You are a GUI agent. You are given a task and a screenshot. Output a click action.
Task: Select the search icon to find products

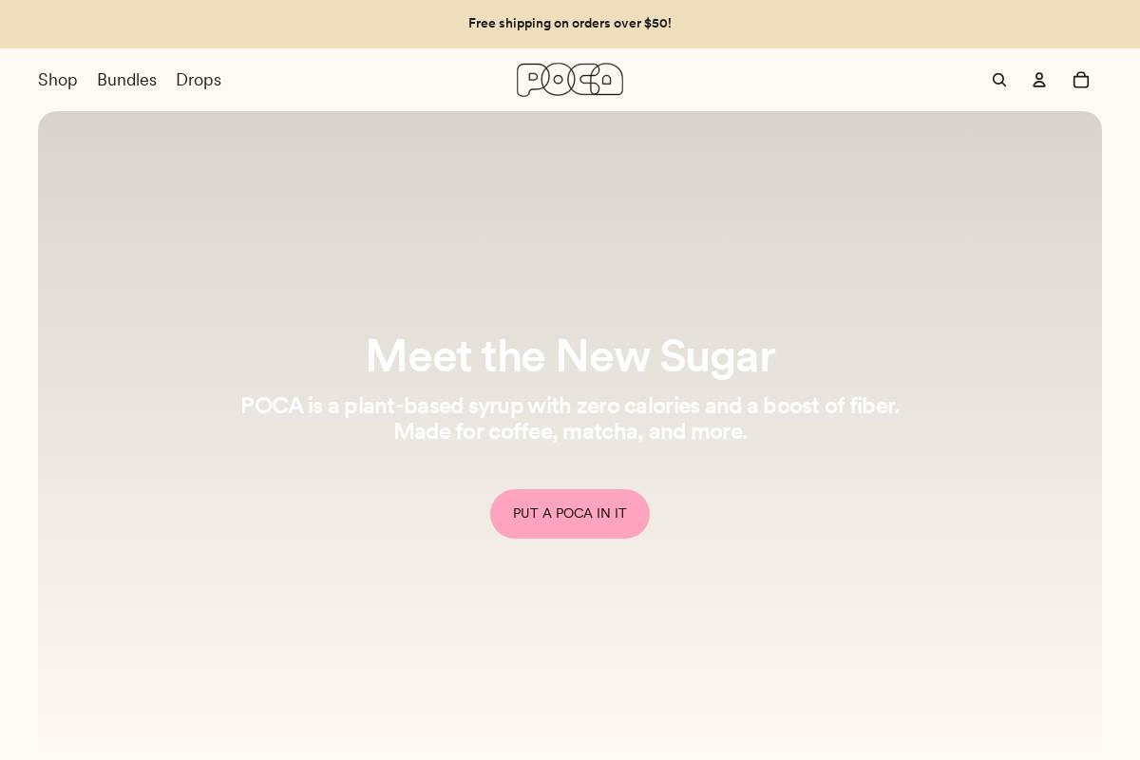(999, 80)
